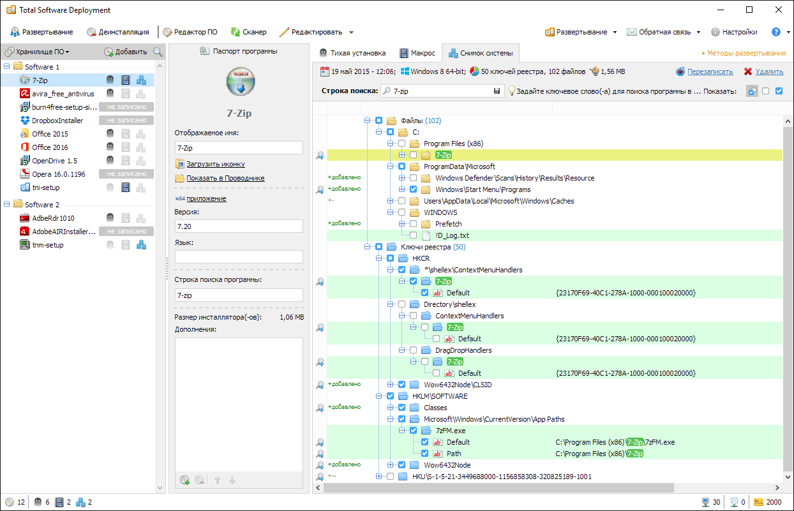Screen dimensions: 794x511
Task: Toggle the Wow6432Node\CLSID checkbox
Action: tap(402, 385)
